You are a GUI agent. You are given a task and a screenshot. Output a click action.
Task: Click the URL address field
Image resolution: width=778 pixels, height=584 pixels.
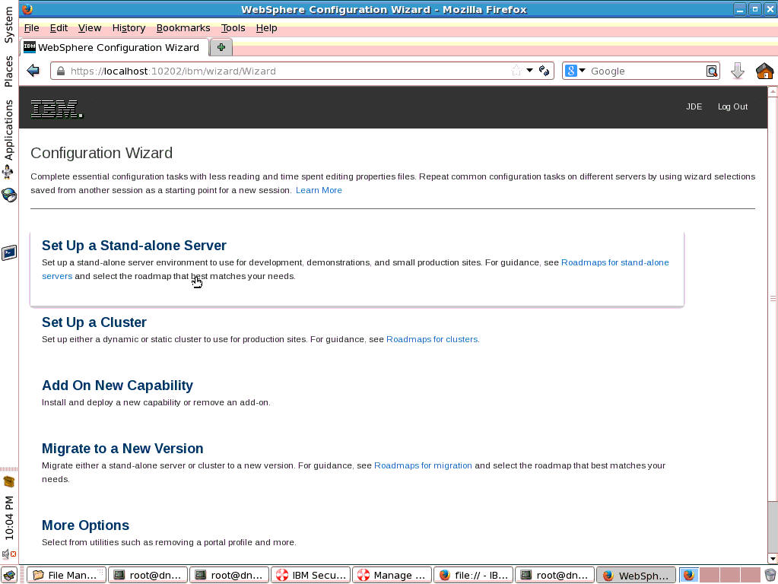[287, 71]
